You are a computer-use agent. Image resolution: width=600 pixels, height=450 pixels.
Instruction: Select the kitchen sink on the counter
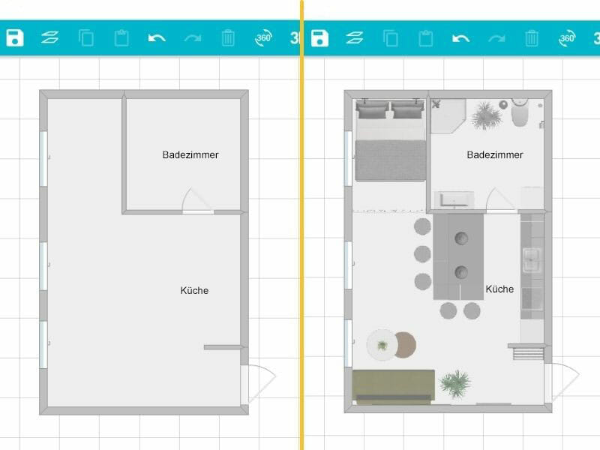[x=532, y=260]
